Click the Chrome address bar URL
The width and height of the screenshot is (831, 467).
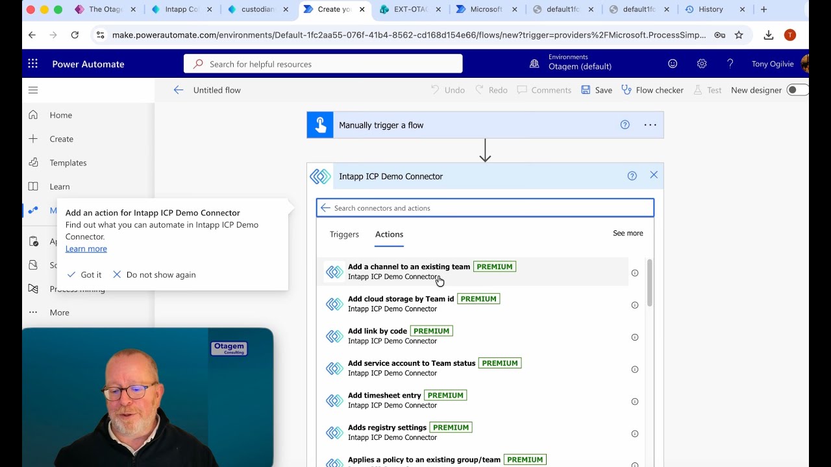409,35
